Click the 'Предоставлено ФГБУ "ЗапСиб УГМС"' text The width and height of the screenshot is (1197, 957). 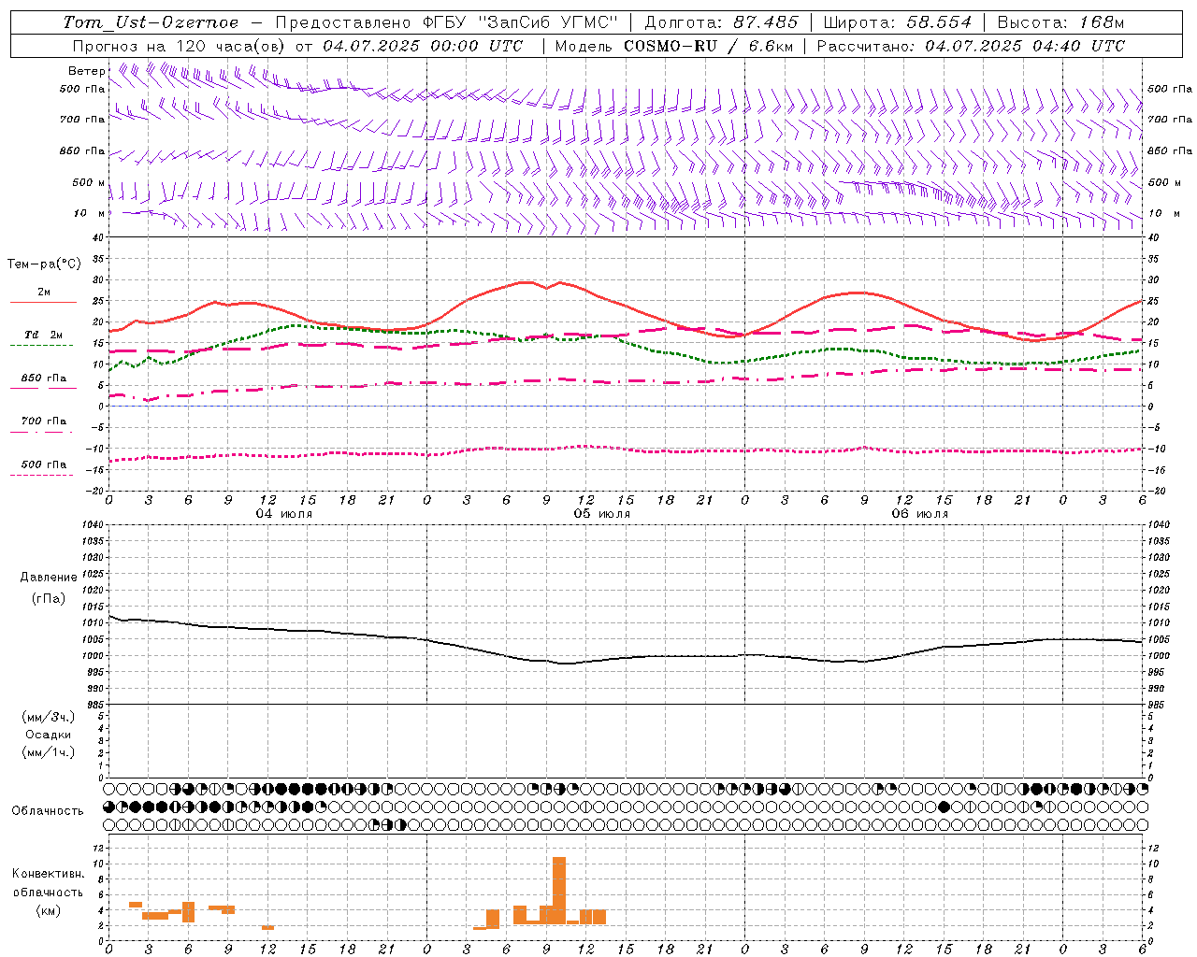tap(447, 22)
